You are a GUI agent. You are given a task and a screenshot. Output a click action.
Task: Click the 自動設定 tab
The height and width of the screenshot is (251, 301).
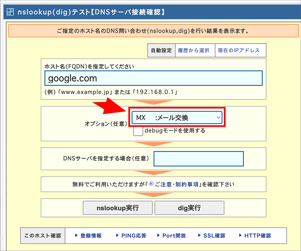(161, 50)
